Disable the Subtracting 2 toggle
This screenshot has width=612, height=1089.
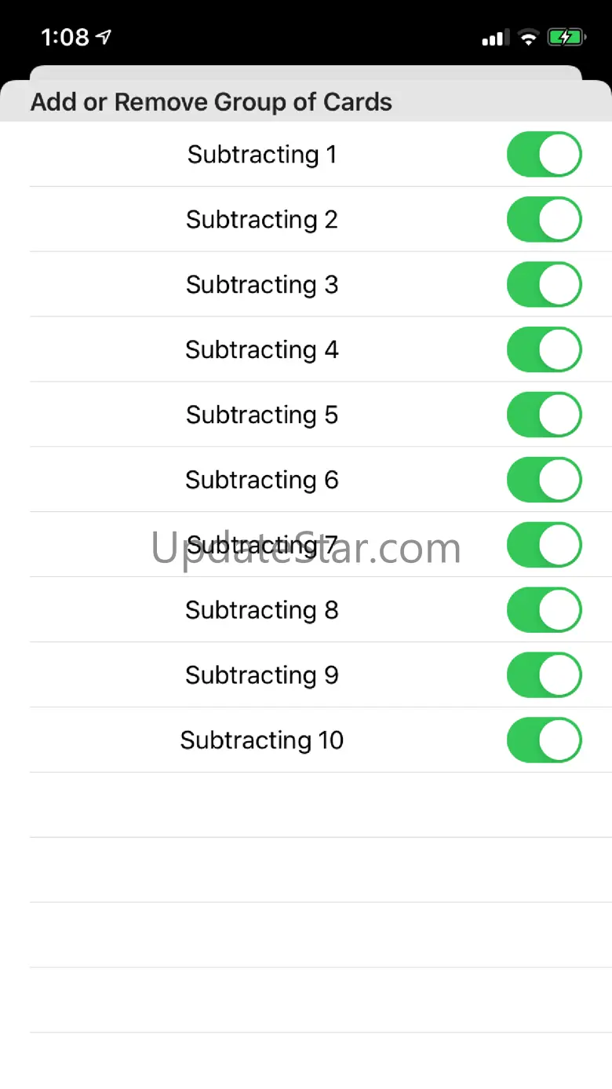pyautogui.click(x=544, y=219)
